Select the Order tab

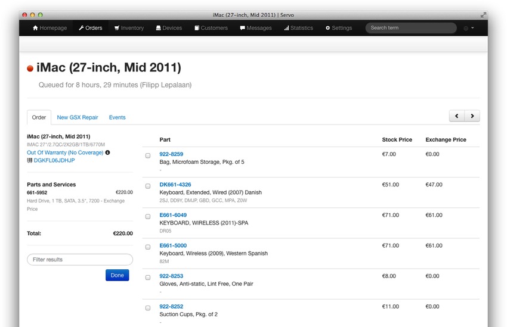click(x=39, y=117)
